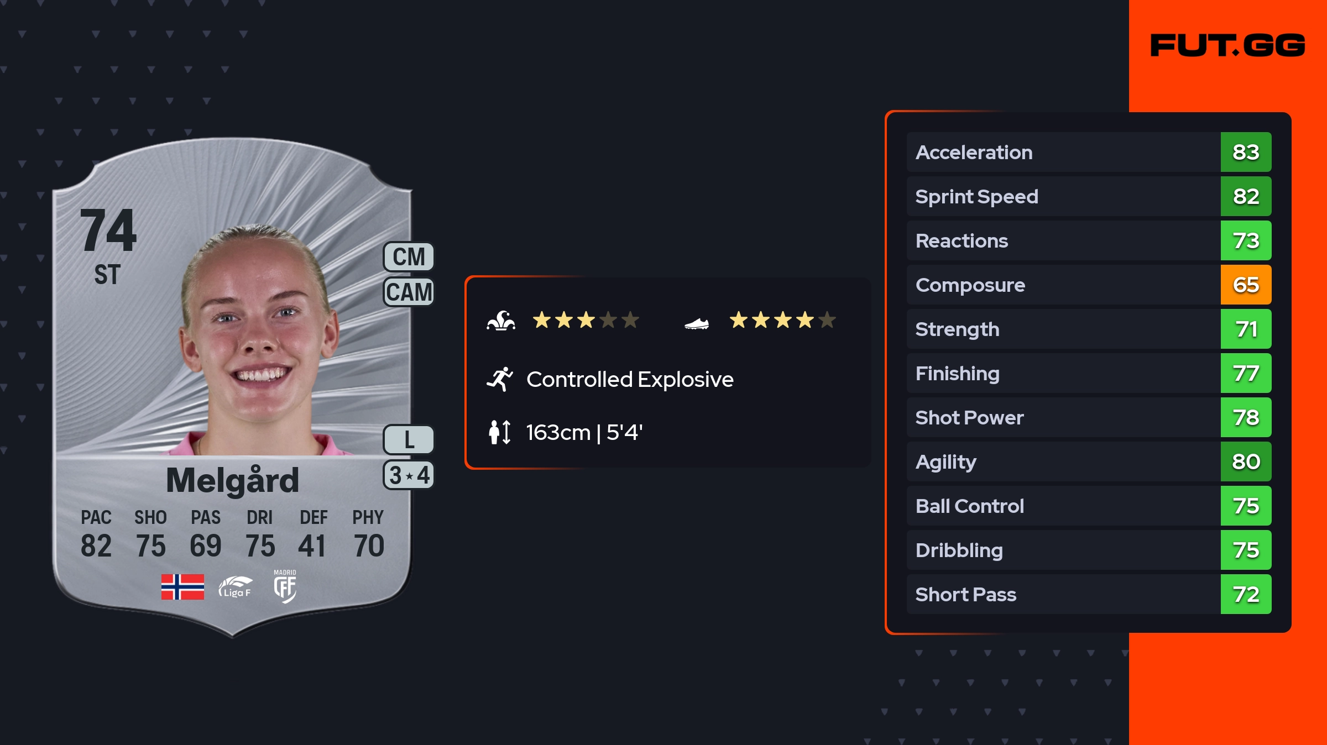The width and height of the screenshot is (1327, 745).
Task: Click the Madrid CFF club badge
Action: point(285,586)
